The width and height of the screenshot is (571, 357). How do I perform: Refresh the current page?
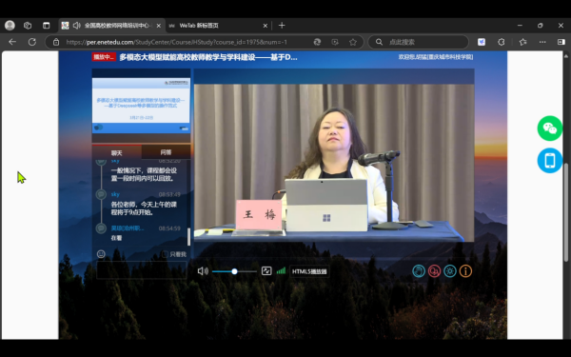click(x=32, y=42)
